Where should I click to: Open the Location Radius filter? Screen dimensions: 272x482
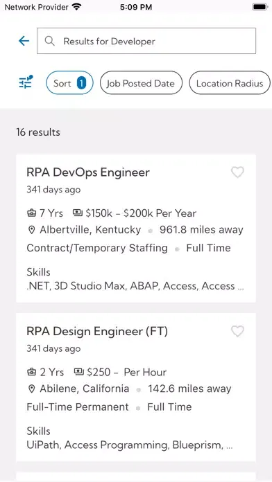click(x=230, y=82)
